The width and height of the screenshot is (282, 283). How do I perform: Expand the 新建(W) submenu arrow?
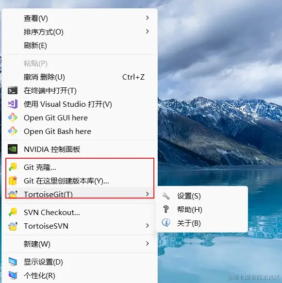point(148,244)
